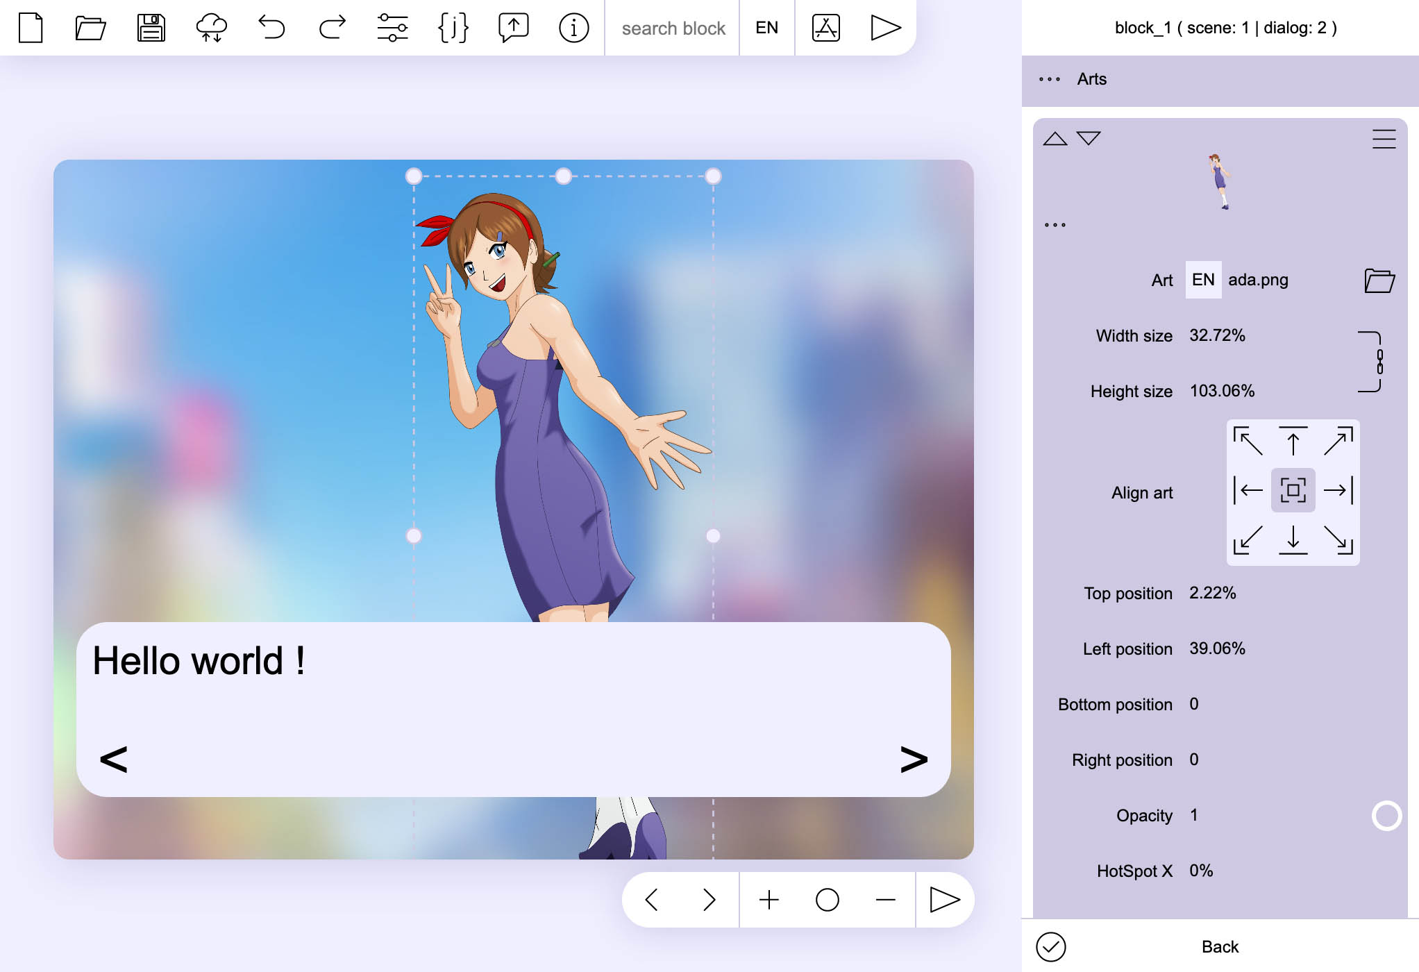Open the JSON braces editor icon
1419x972 pixels.
click(x=453, y=28)
